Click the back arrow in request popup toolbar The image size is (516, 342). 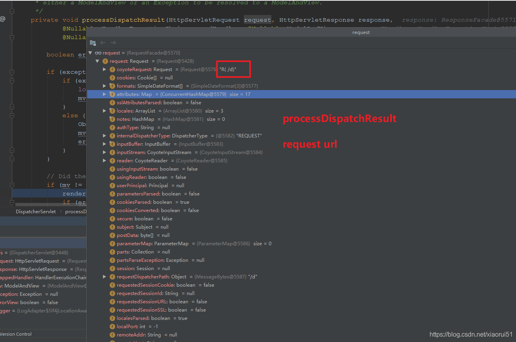click(103, 43)
